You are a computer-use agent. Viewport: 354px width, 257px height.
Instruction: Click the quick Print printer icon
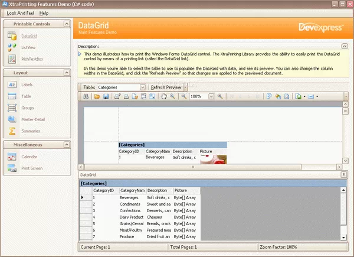126,96
